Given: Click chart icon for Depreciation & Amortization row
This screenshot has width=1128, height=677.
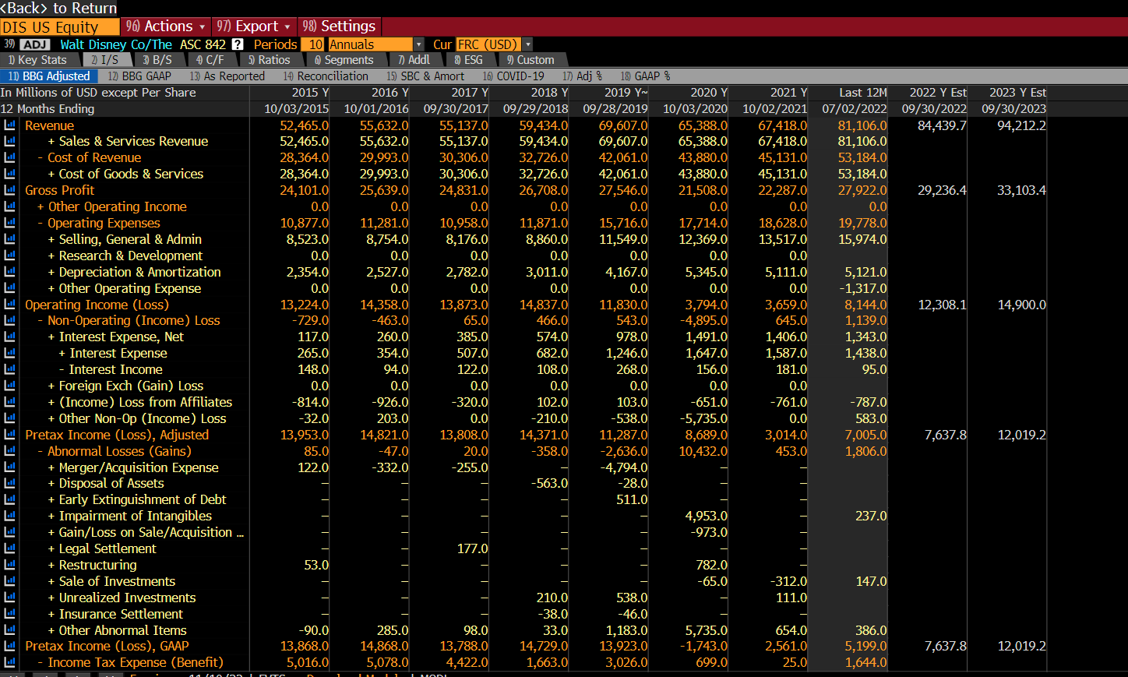Looking at the screenshot, I should coord(9,272).
